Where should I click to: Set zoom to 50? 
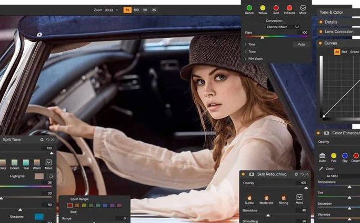[x=145, y=10]
